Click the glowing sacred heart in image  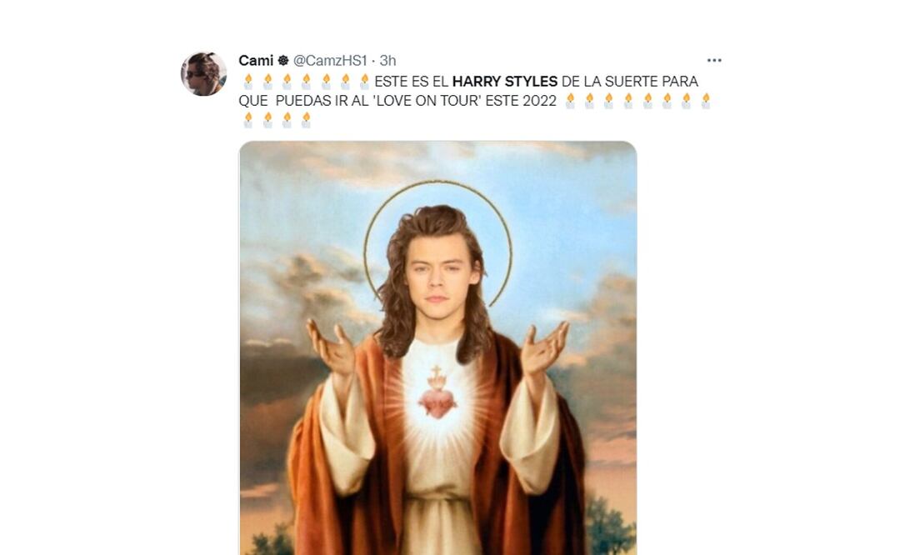coord(437,396)
